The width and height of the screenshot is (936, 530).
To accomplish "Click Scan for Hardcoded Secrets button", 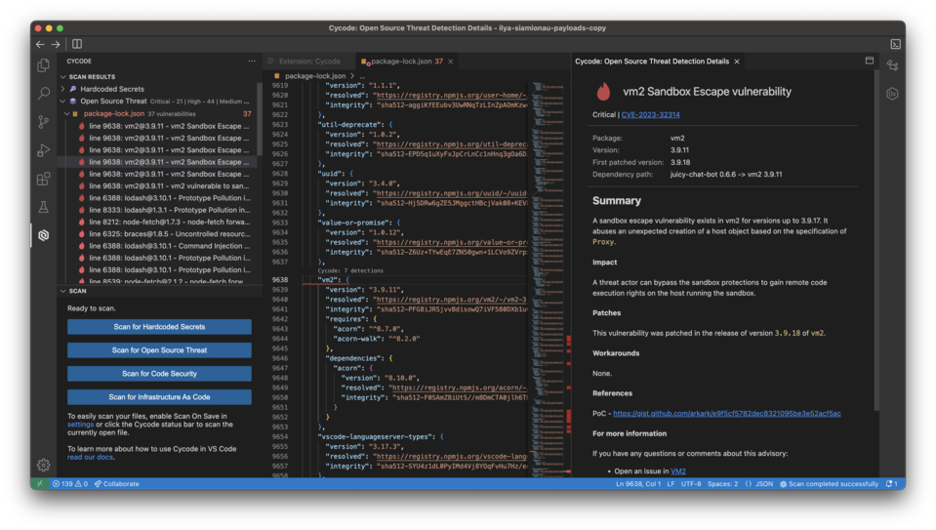I will click(159, 327).
